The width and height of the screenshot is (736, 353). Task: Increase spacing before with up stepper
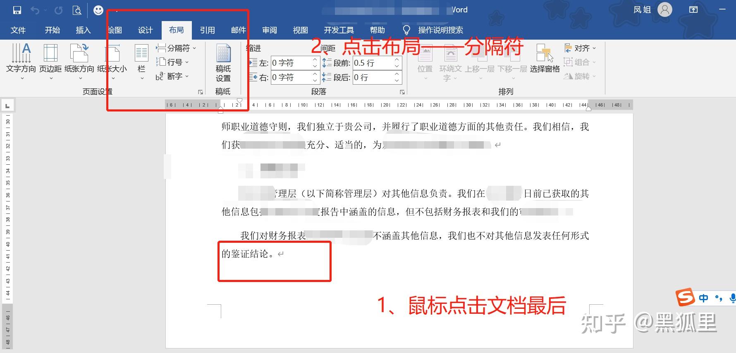(397, 59)
